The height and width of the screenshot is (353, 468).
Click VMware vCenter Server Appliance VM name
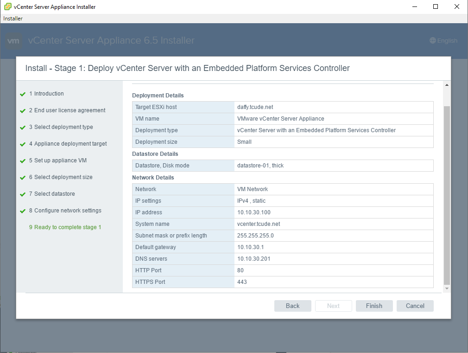pyautogui.click(x=280, y=119)
